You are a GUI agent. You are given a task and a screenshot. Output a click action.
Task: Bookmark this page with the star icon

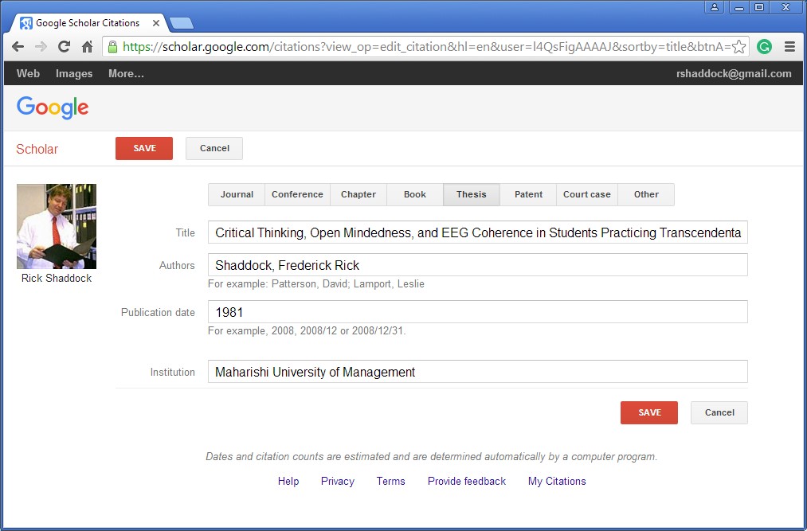click(738, 47)
